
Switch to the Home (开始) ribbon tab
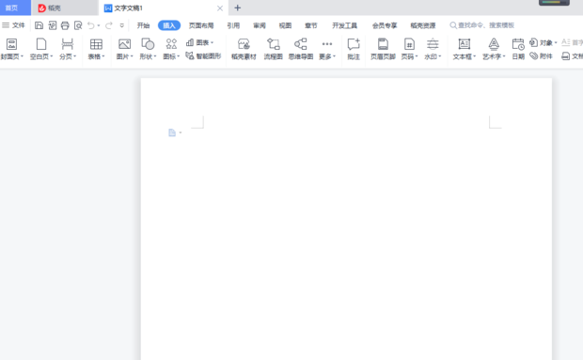point(143,25)
